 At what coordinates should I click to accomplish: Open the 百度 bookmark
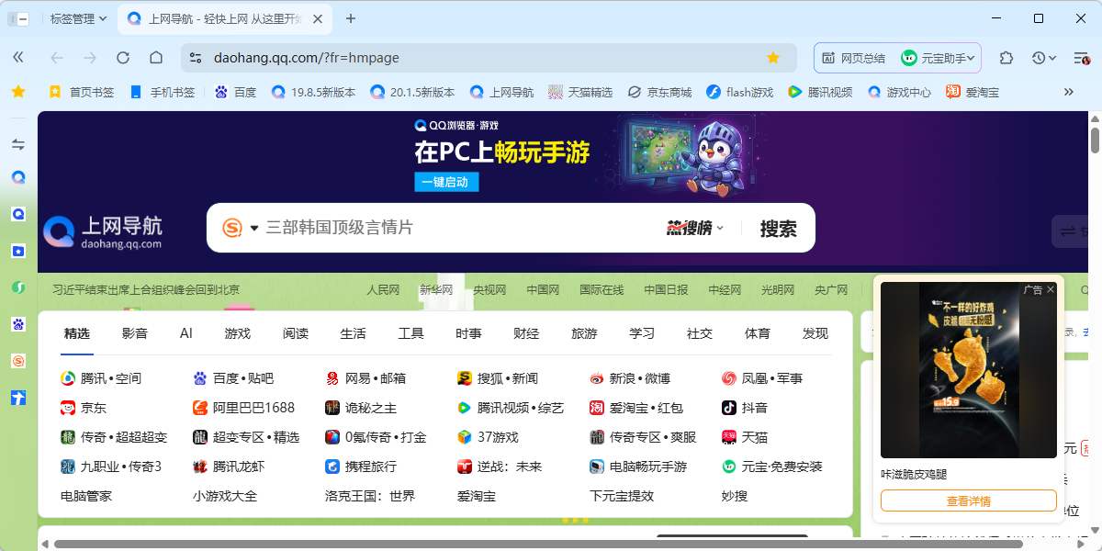pos(235,92)
